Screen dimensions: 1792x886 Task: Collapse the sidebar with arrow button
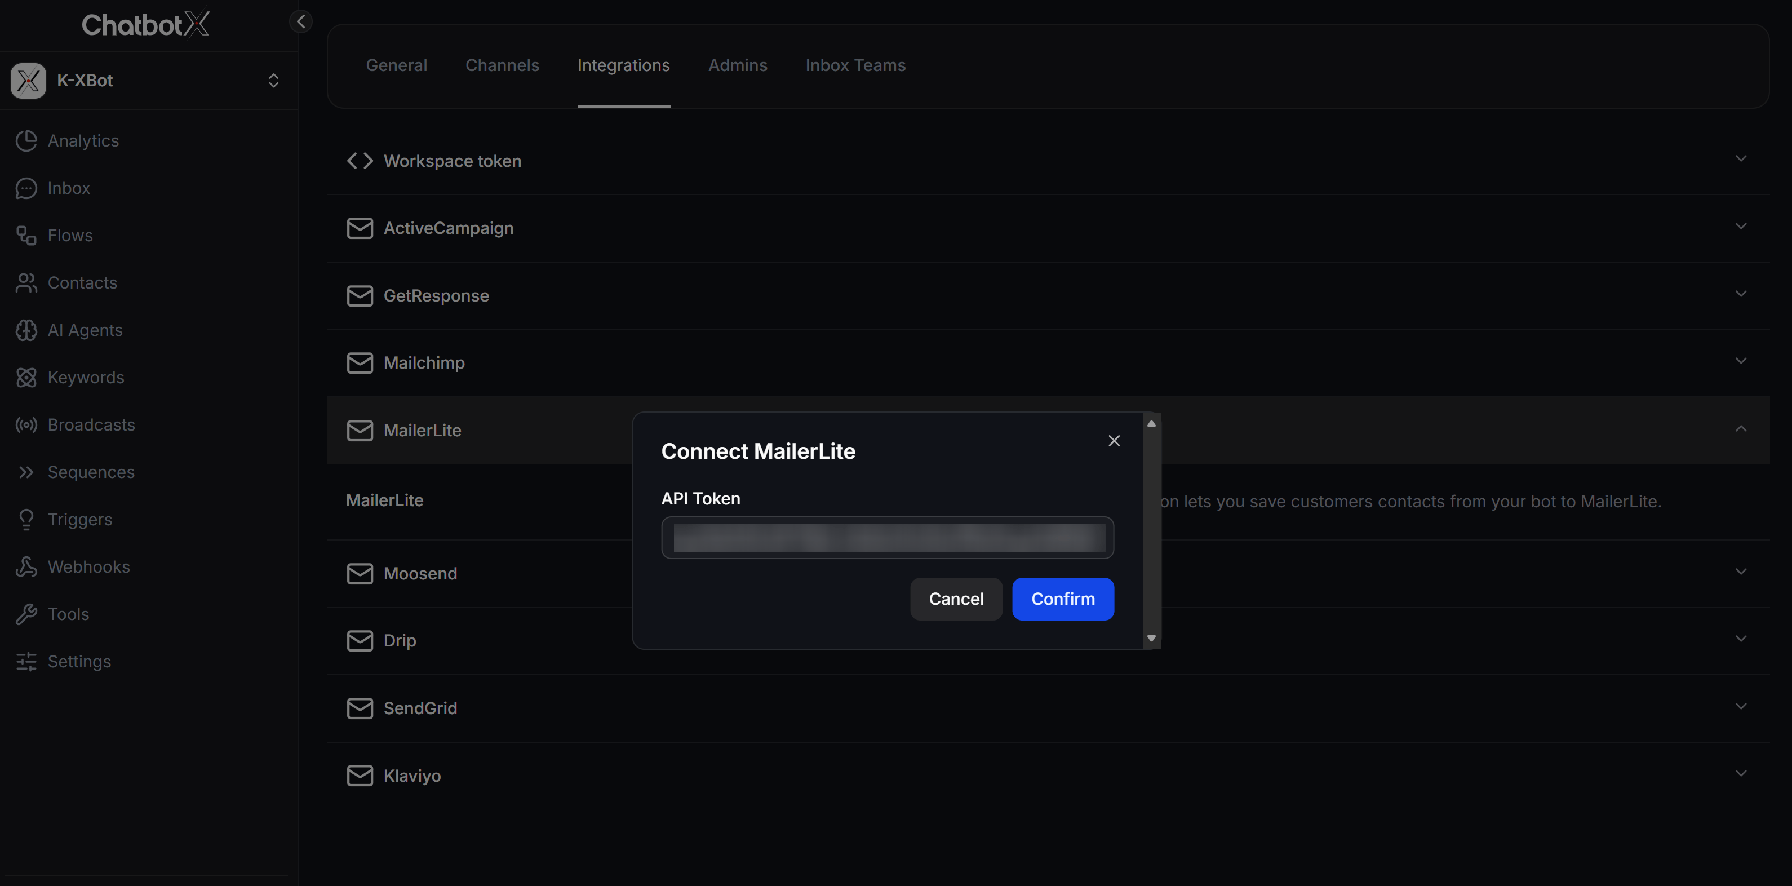[x=300, y=21]
